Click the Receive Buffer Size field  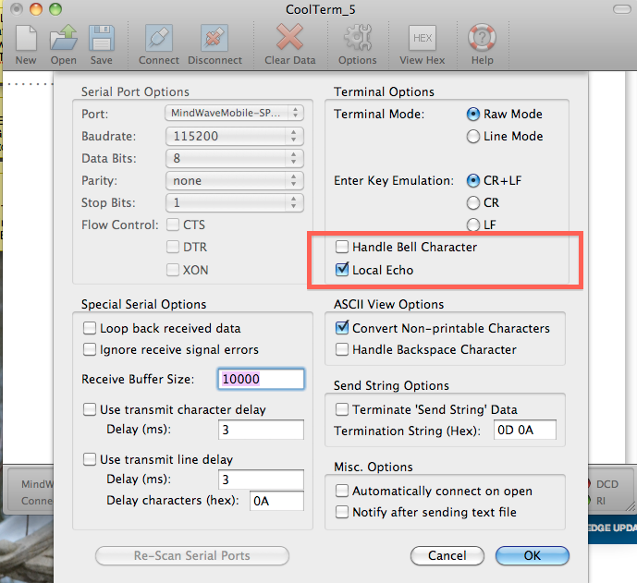(x=261, y=379)
